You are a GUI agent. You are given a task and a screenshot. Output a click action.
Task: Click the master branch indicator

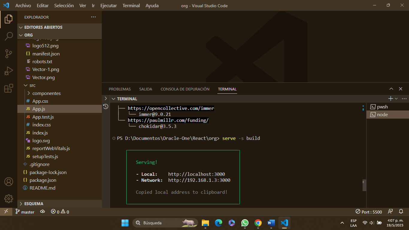click(x=25, y=212)
